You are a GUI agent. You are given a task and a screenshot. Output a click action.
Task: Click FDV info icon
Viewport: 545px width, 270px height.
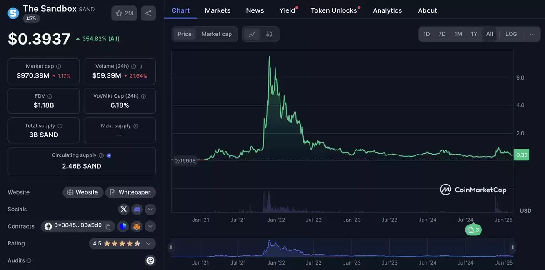tap(50, 96)
